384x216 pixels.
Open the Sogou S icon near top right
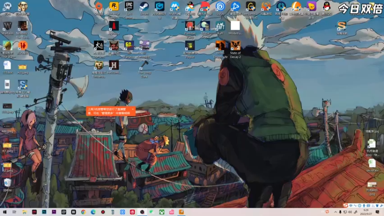coord(342,26)
